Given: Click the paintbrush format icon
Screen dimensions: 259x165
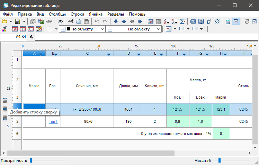Looking at the screenshot, I should coord(4,29).
